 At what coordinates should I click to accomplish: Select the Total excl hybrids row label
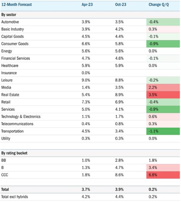[x=15, y=197]
